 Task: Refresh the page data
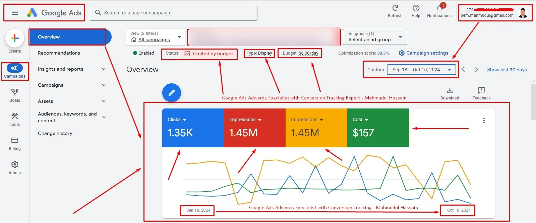point(395,11)
